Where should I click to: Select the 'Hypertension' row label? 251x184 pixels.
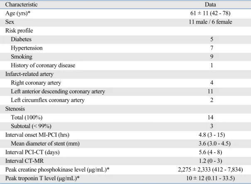point(27,48)
